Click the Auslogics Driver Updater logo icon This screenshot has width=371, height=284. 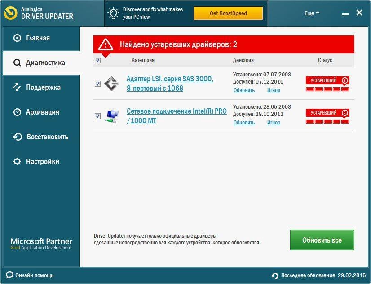coord(11,13)
